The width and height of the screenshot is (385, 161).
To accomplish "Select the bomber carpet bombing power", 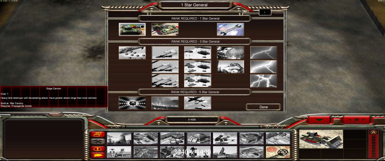I will pos(198,103).
